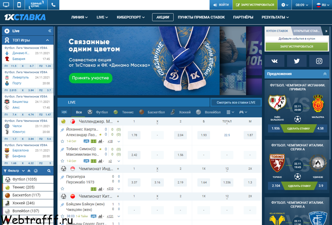Open +310 additional markets link

[x=110, y=189]
